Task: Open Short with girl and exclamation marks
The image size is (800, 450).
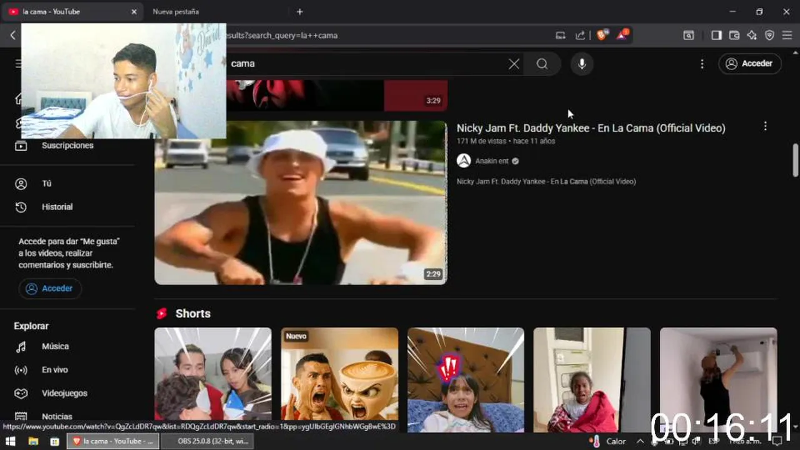Action: click(x=466, y=380)
